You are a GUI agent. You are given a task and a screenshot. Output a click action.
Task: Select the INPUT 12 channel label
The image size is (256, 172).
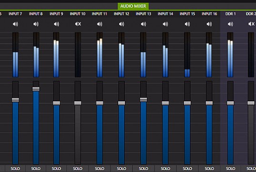pyautogui.click(x=122, y=14)
